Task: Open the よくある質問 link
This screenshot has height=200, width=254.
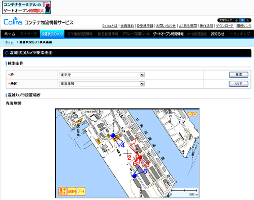Action: click(187, 26)
